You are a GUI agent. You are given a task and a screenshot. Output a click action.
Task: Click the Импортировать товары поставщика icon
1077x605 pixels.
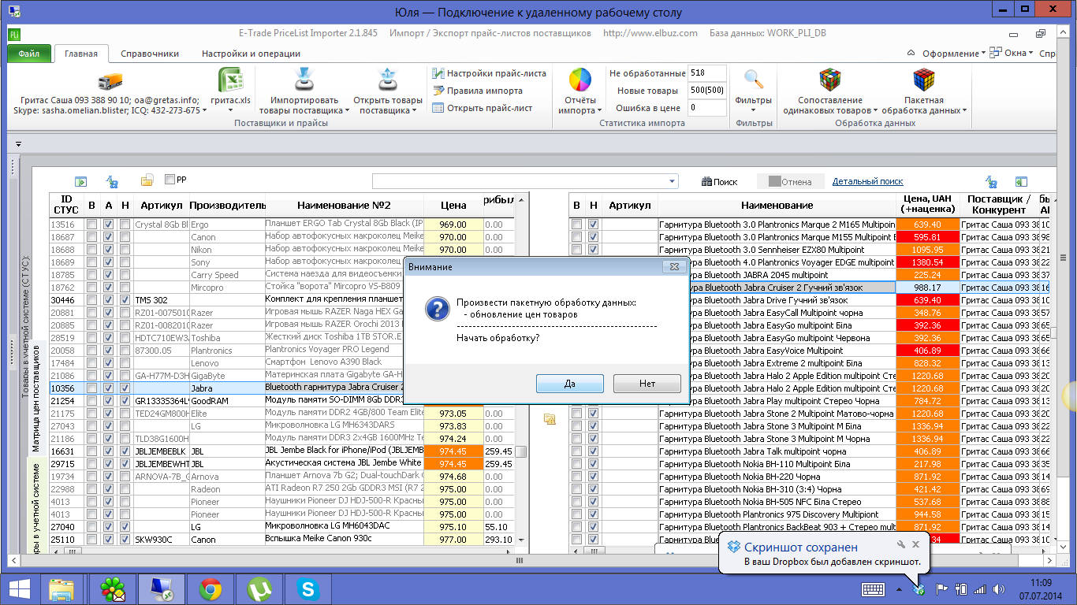(x=304, y=81)
